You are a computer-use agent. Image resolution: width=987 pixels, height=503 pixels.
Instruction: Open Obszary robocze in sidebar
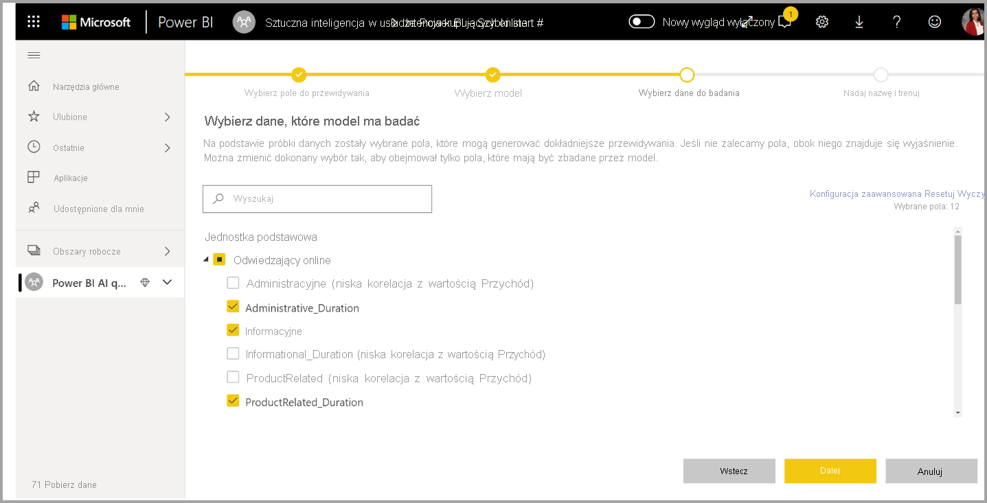click(87, 251)
